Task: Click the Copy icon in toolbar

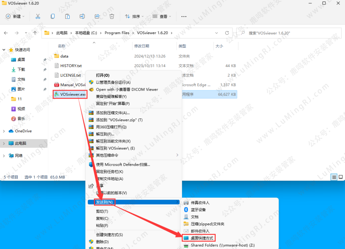Action: click(53, 16)
